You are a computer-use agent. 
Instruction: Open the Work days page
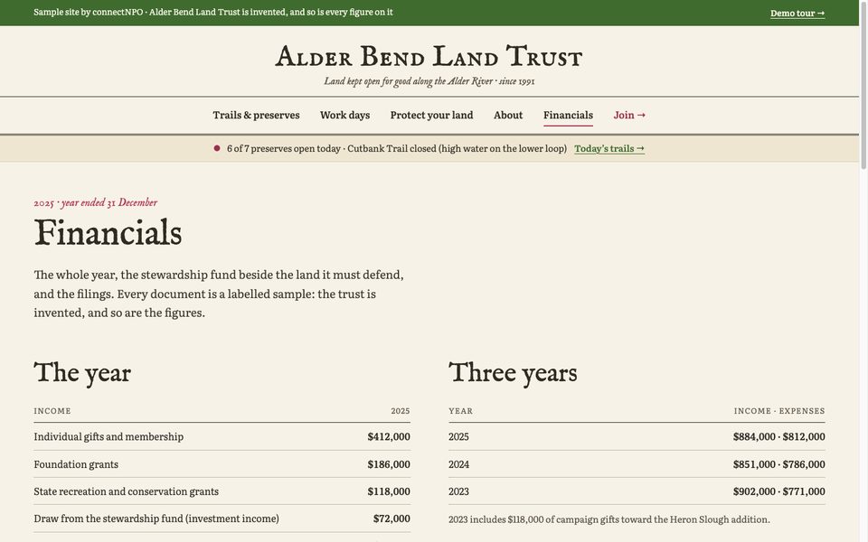[x=344, y=115]
